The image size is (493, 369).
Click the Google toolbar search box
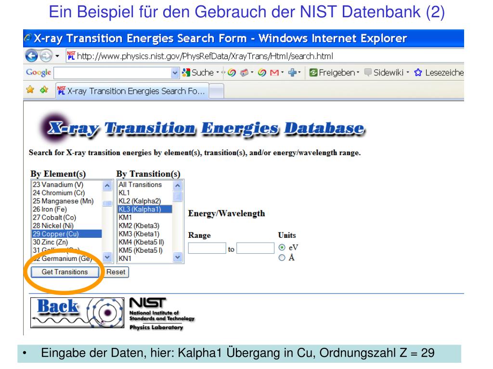tap(113, 73)
